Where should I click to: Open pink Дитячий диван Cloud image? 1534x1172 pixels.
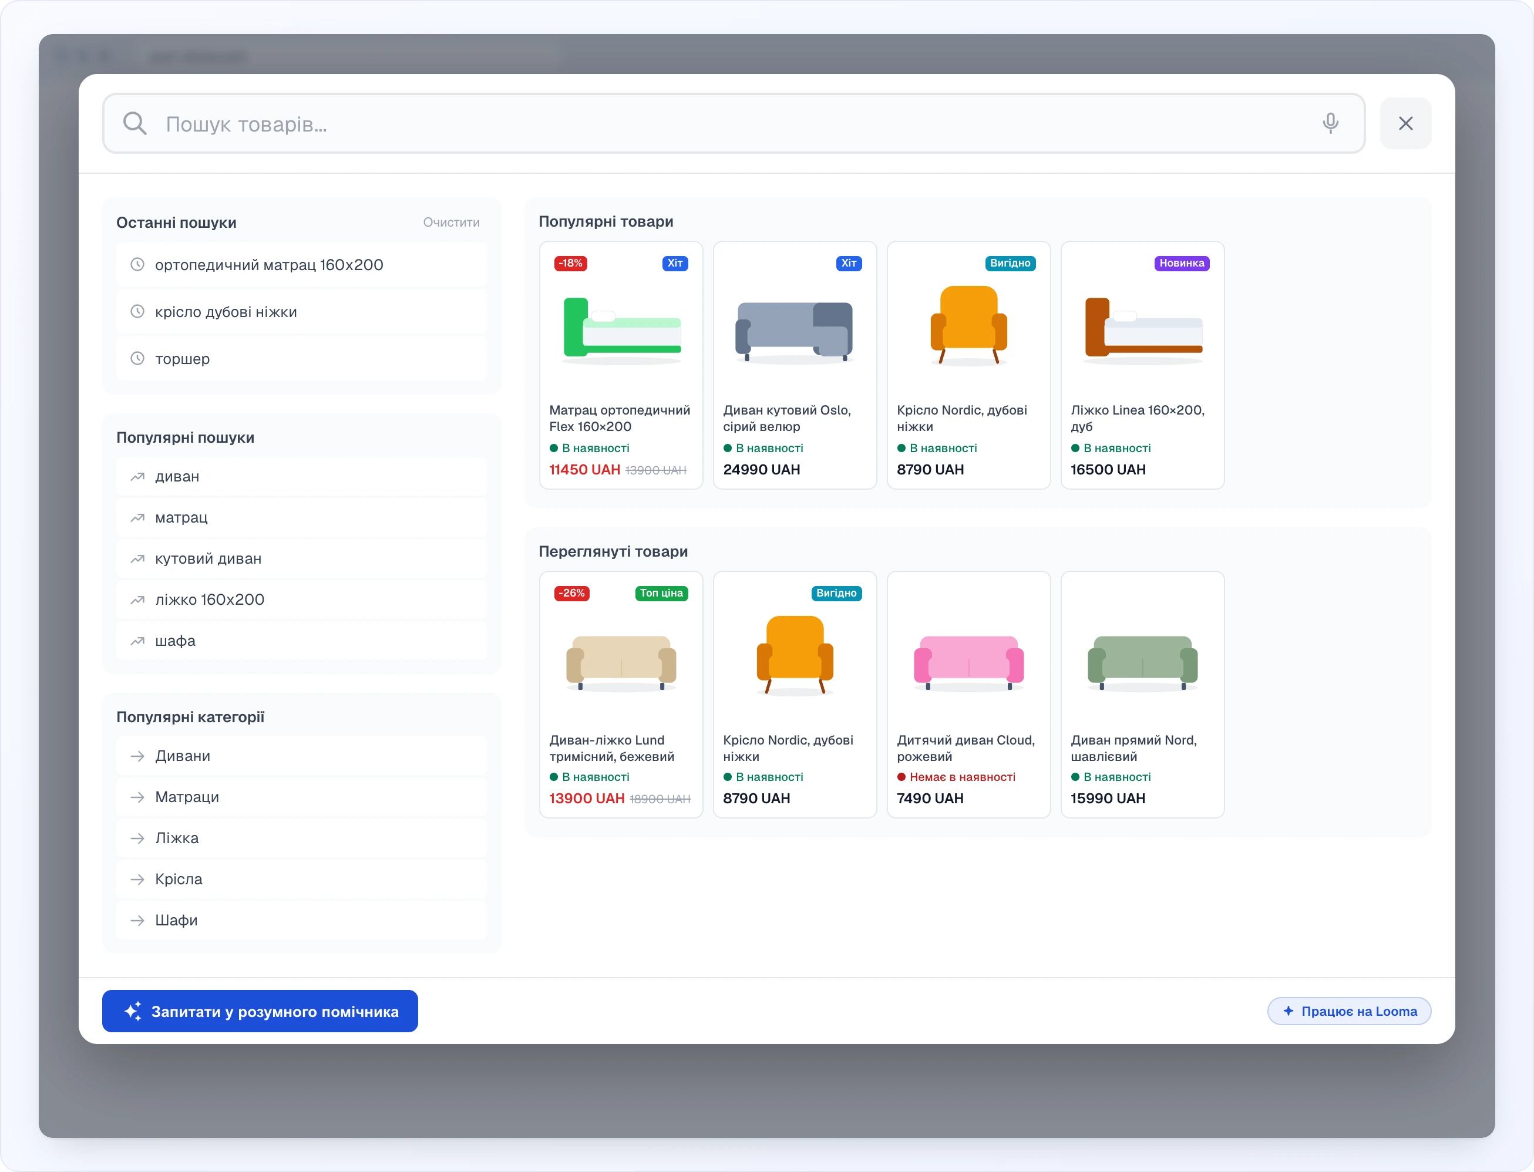coord(968,663)
